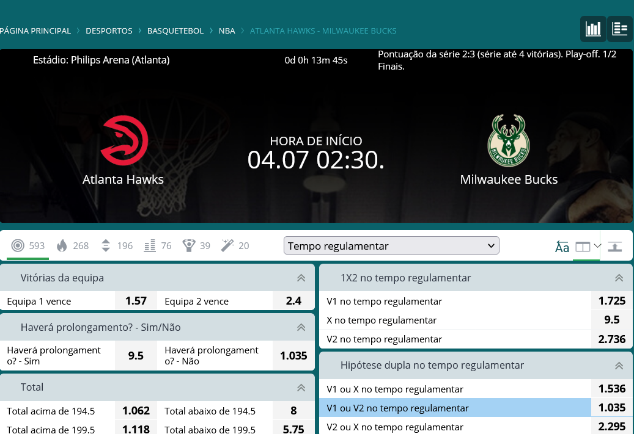Click the countdown timer 0d 0h 13m 45s

tap(316, 60)
